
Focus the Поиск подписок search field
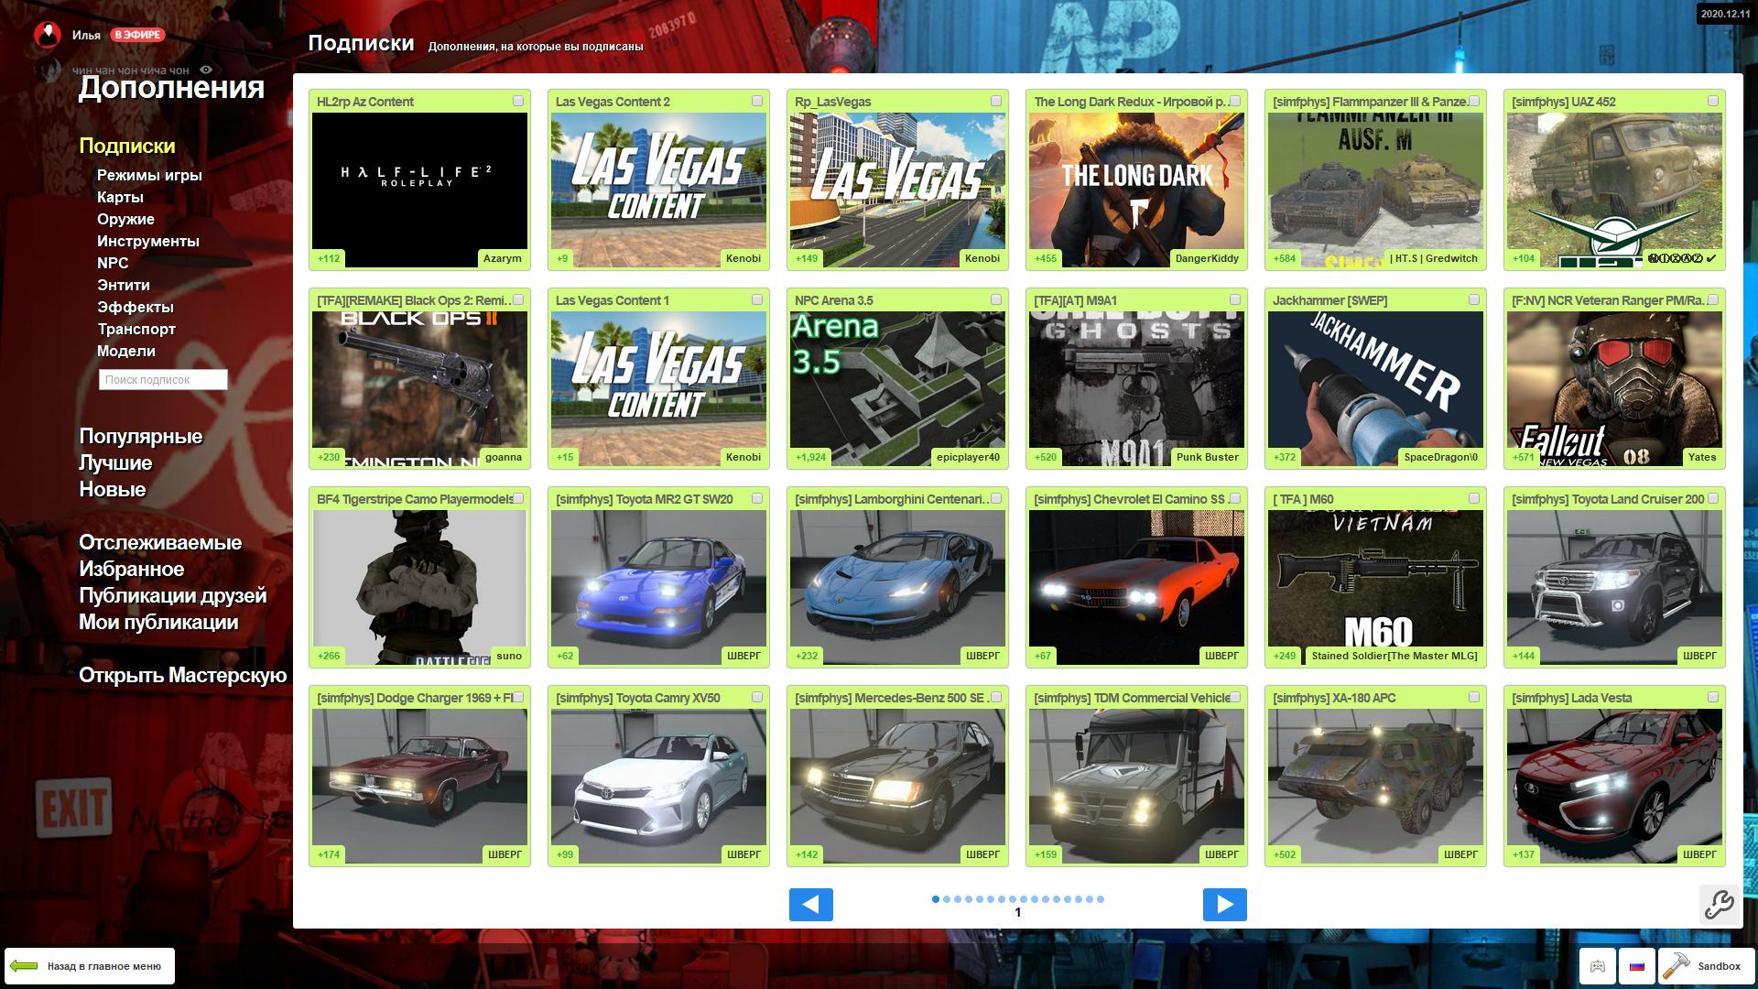[x=163, y=379]
